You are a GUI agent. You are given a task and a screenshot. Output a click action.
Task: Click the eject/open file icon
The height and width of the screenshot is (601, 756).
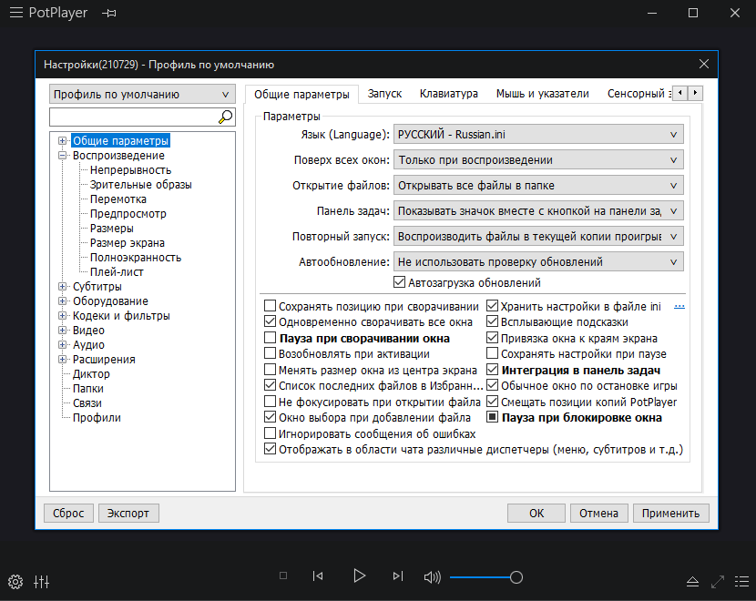692,582
